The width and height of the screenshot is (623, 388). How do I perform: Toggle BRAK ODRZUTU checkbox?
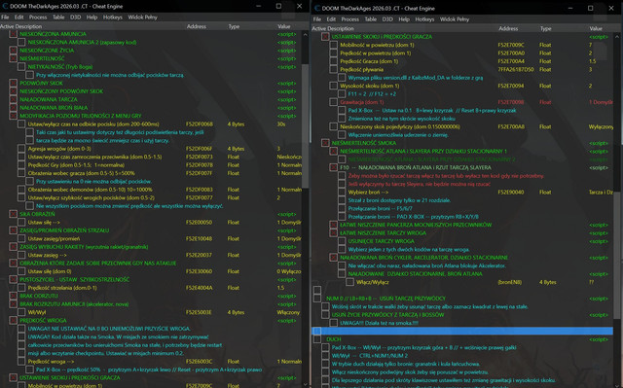pos(13,296)
